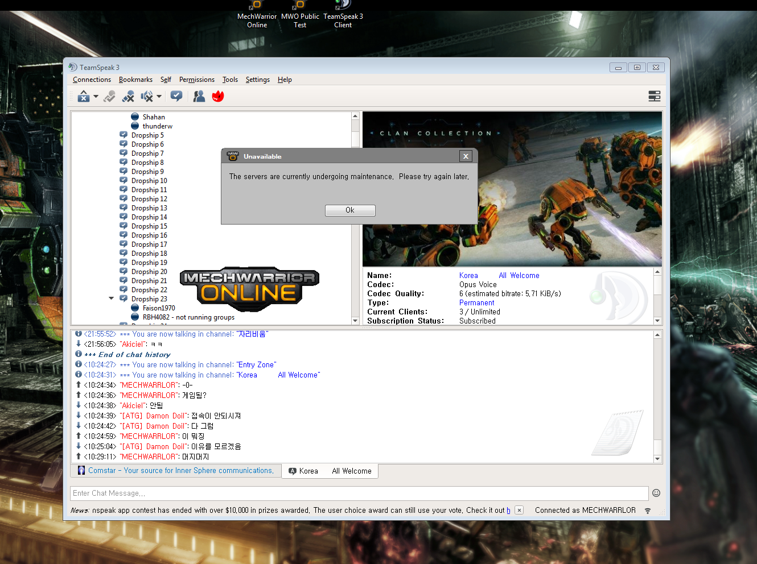The height and width of the screenshot is (564, 757).
Task: Click Ok in the Unavailable dialog
Action: (350, 210)
